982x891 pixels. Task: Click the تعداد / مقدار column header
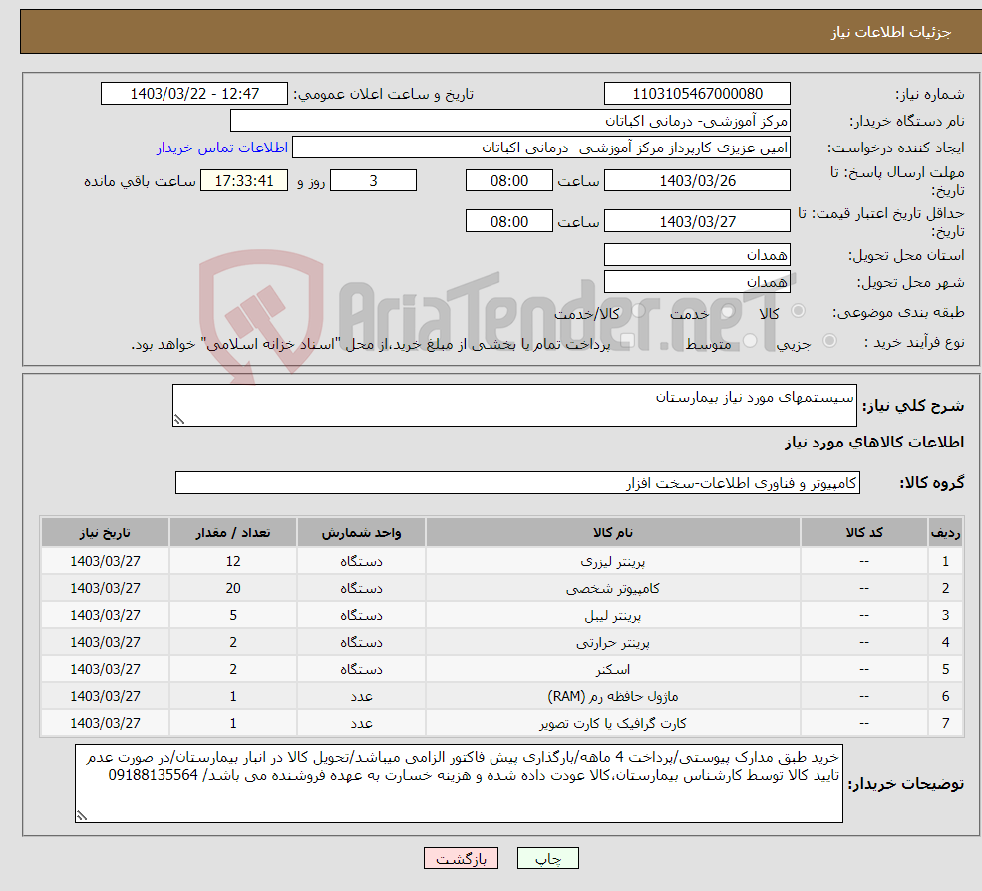pyautogui.click(x=233, y=532)
